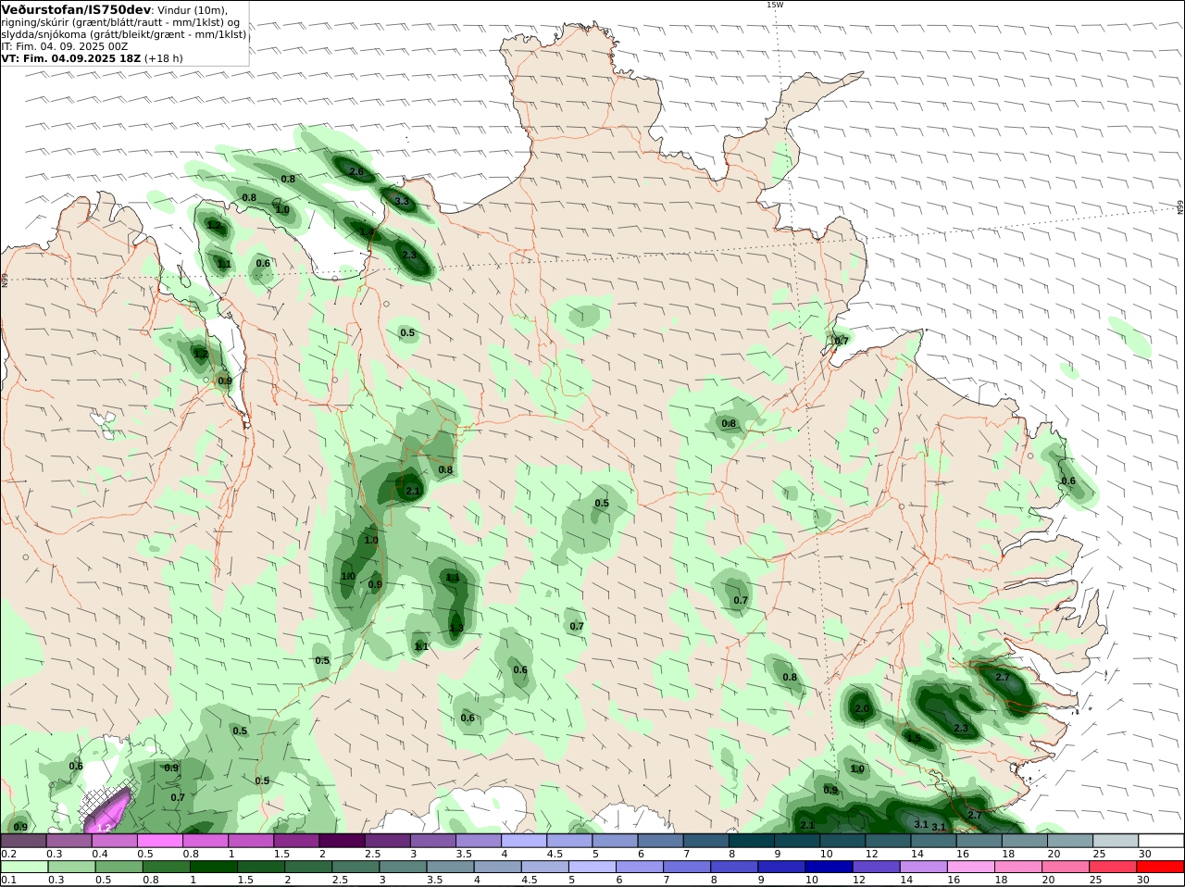Pick the darkest purple upper-row swatch labeled 2
The image size is (1185, 887).
click(342, 840)
